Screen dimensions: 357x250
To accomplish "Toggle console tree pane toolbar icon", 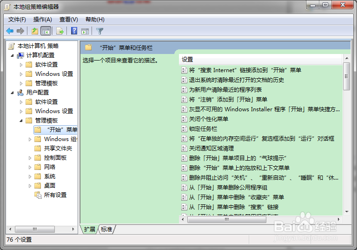I will coord(46,31).
